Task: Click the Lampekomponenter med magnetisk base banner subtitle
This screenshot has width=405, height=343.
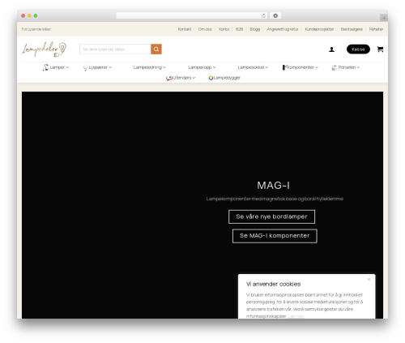Action: click(275, 199)
